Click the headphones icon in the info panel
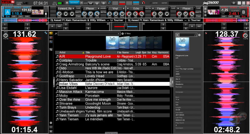This screenshot has width=250, height=134. click(195, 35)
